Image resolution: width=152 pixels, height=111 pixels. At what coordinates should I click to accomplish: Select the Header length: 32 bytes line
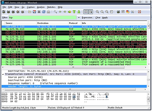pyautogui.click(x=74, y=86)
